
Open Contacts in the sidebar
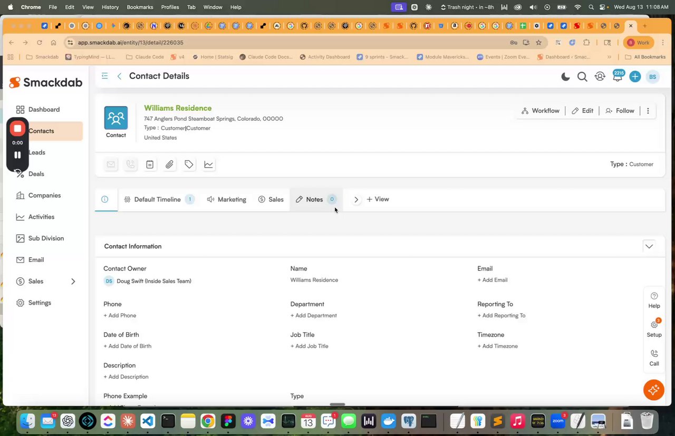click(x=44, y=131)
